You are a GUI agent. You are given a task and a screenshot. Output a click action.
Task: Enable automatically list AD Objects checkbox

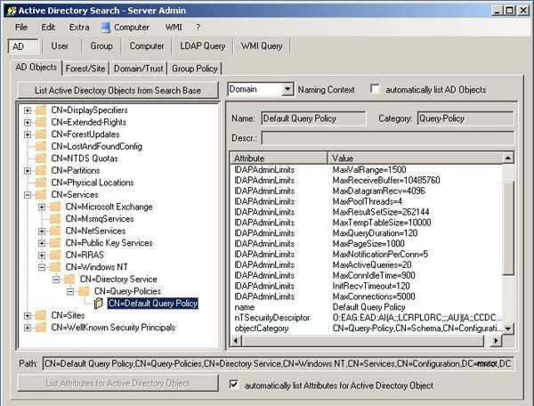[376, 90]
